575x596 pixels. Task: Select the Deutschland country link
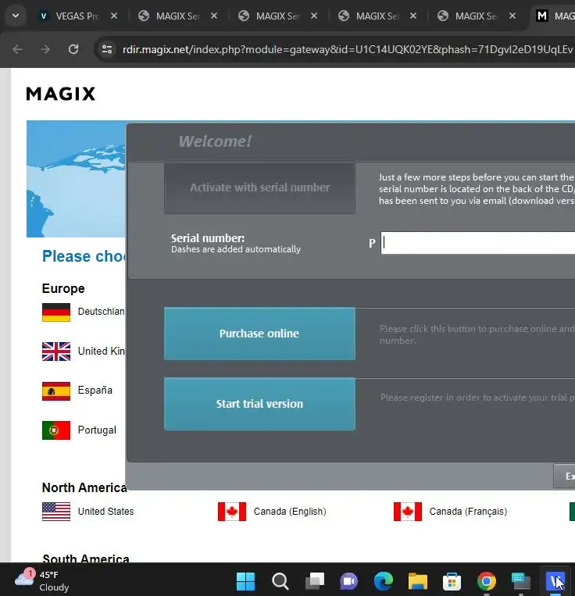pos(101,312)
